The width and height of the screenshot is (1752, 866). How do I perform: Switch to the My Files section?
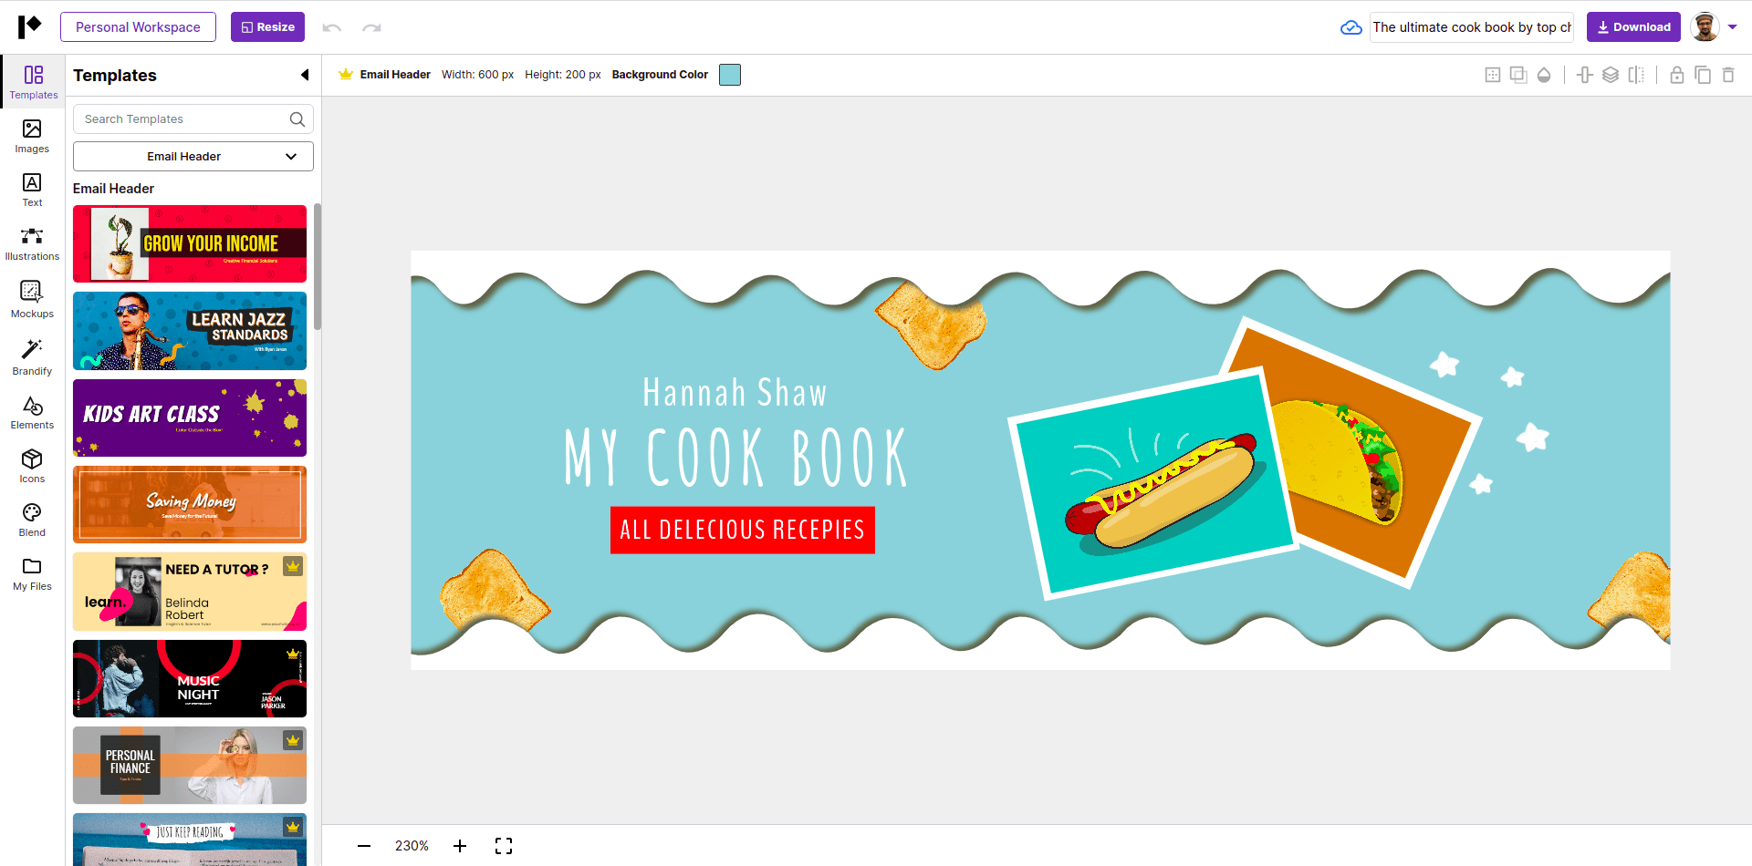point(32,572)
